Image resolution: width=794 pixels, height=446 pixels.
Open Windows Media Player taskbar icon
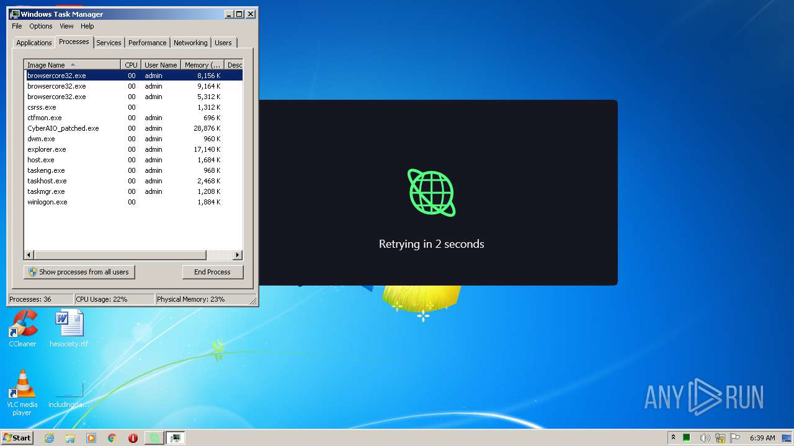tap(91, 438)
